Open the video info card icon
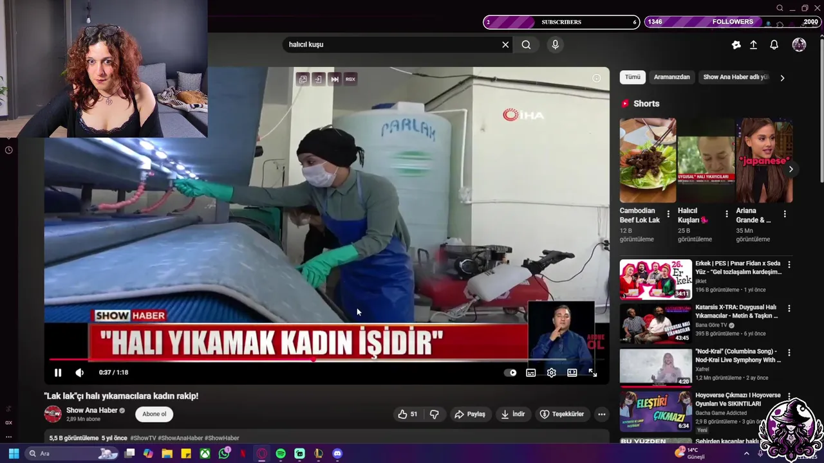This screenshot has width=824, height=463. (596, 78)
